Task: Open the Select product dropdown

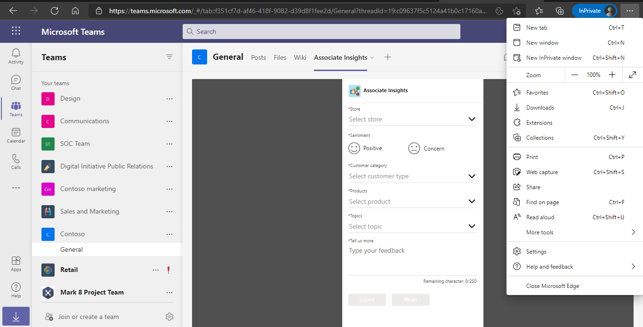Action: click(412, 201)
